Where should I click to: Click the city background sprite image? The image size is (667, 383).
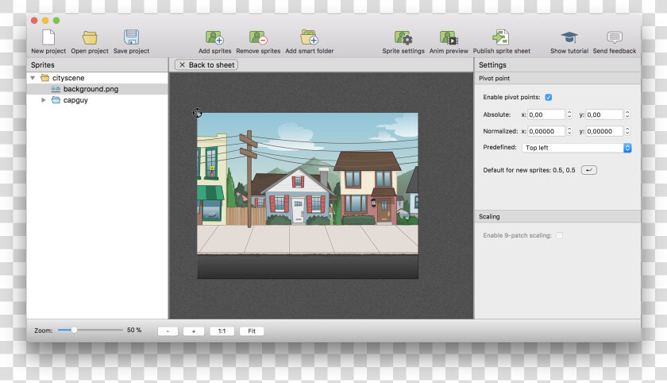click(x=307, y=195)
